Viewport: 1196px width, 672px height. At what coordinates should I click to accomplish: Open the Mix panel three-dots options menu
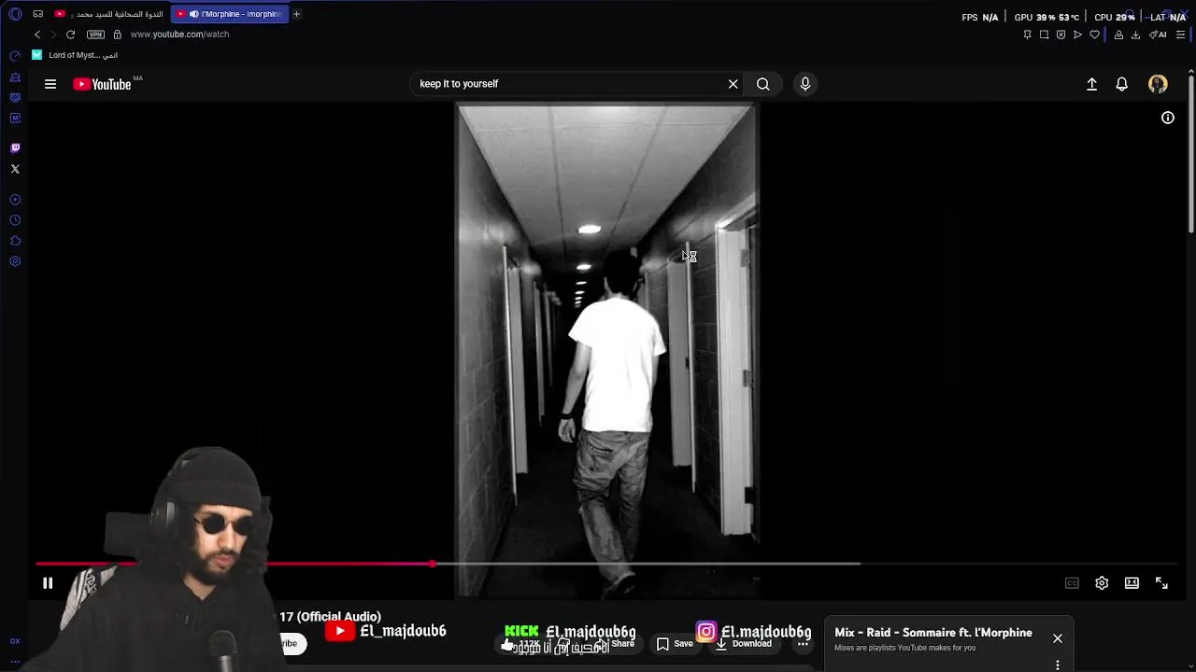point(1058,665)
